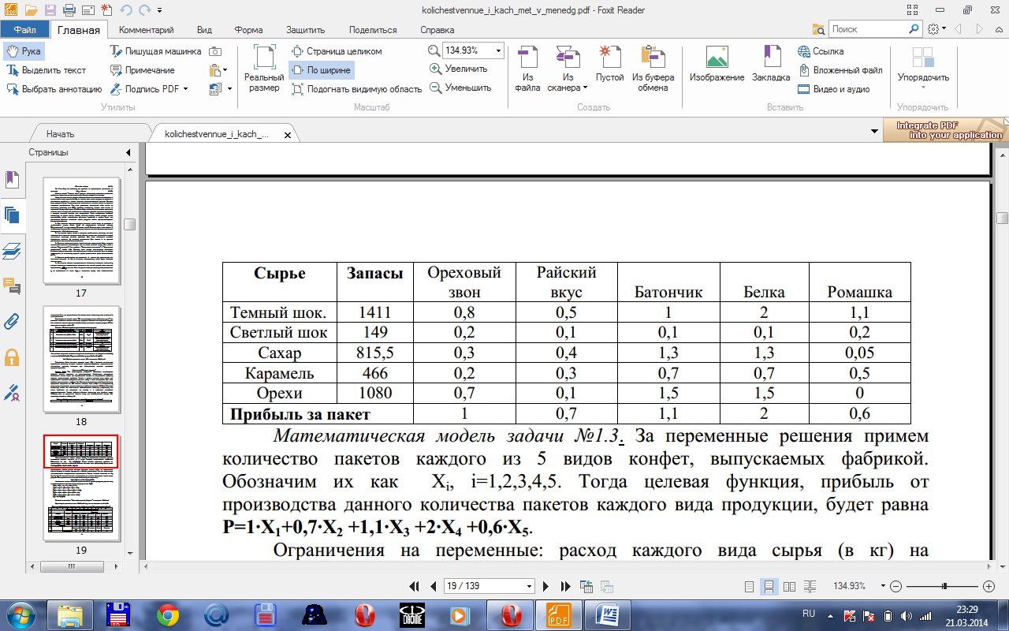Create PDF Из буфера обмена
This screenshot has height=631, width=1009.
click(653, 69)
